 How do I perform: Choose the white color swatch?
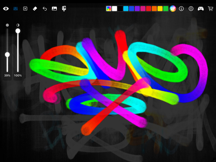[x=115, y=9]
